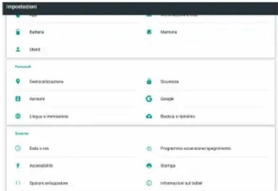Select the Informazioni sul tablet info icon
The width and height of the screenshot is (278, 191).
click(x=149, y=183)
